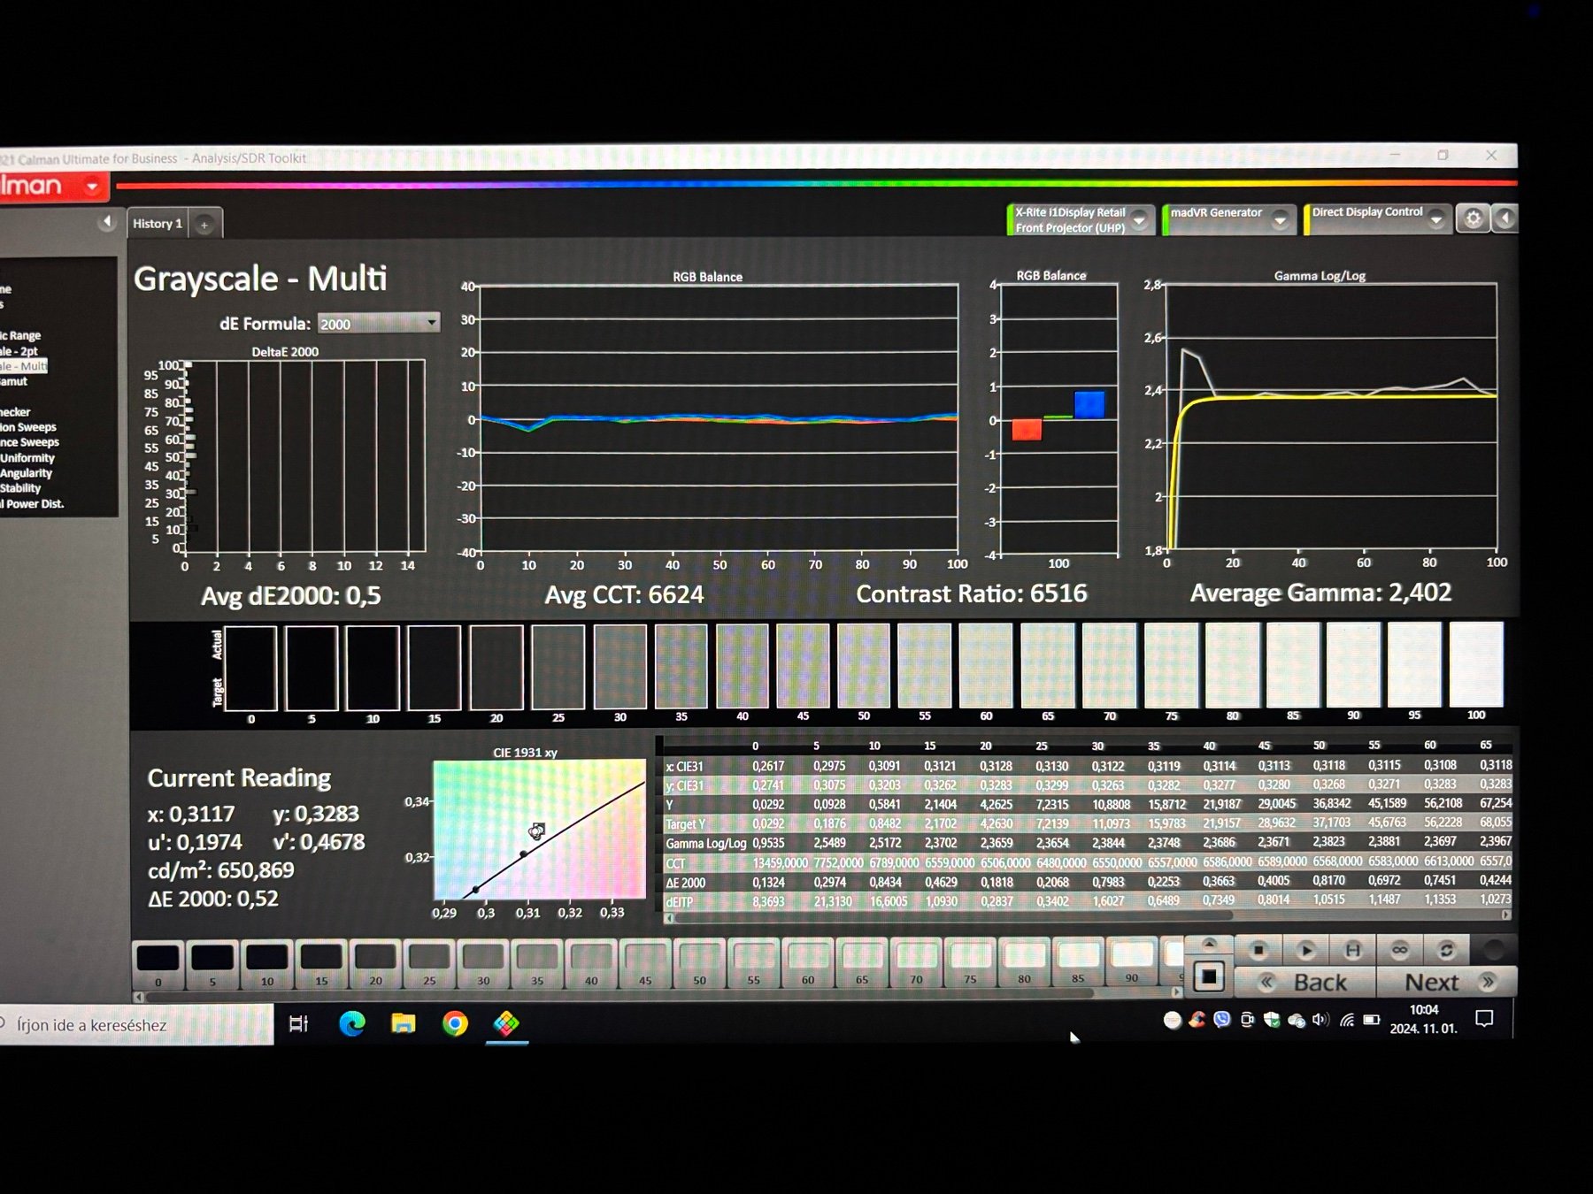Screen dimensions: 1593x1194
Task: Collapse the left workflow panel arrow
Action: click(x=107, y=222)
